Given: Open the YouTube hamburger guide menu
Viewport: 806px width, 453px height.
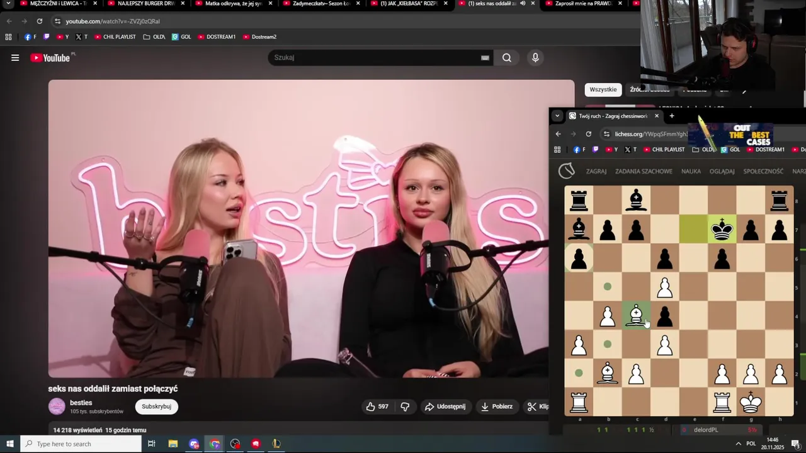Looking at the screenshot, I should tap(15, 58).
